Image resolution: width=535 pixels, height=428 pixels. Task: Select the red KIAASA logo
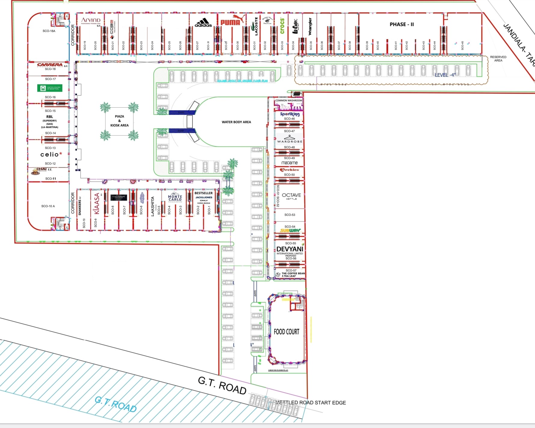click(97, 203)
